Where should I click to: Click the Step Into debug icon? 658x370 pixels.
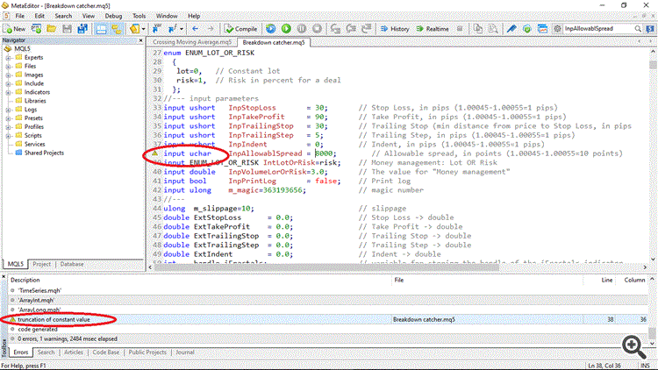pyautogui.click(x=335, y=29)
